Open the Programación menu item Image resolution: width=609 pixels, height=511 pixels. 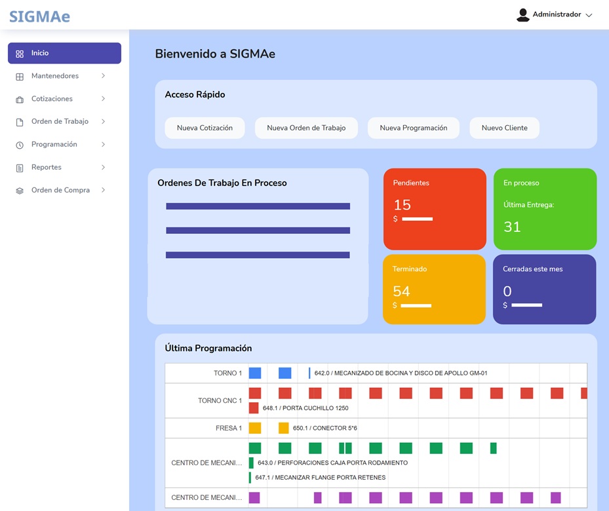(x=54, y=144)
